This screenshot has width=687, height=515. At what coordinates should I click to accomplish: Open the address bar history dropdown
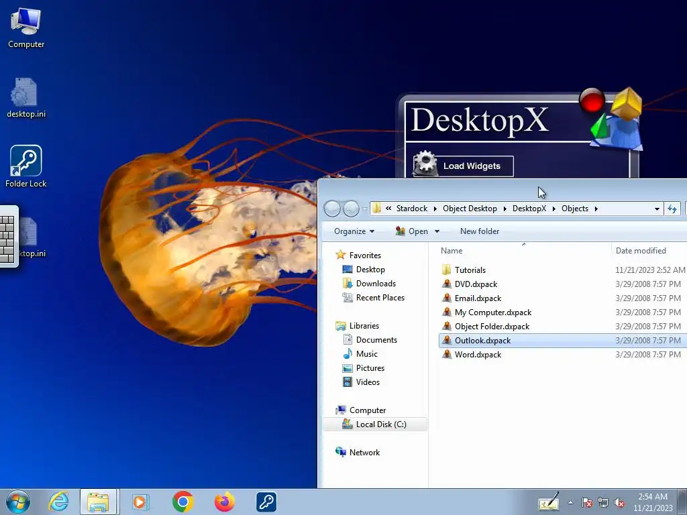pos(657,209)
